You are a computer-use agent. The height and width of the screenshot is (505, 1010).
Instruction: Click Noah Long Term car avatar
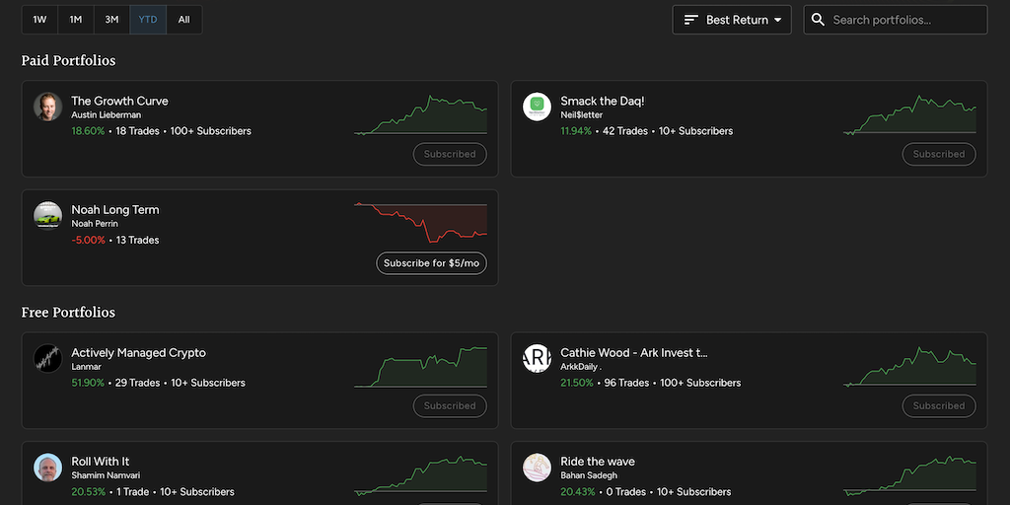pyautogui.click(x=47, y=215)
